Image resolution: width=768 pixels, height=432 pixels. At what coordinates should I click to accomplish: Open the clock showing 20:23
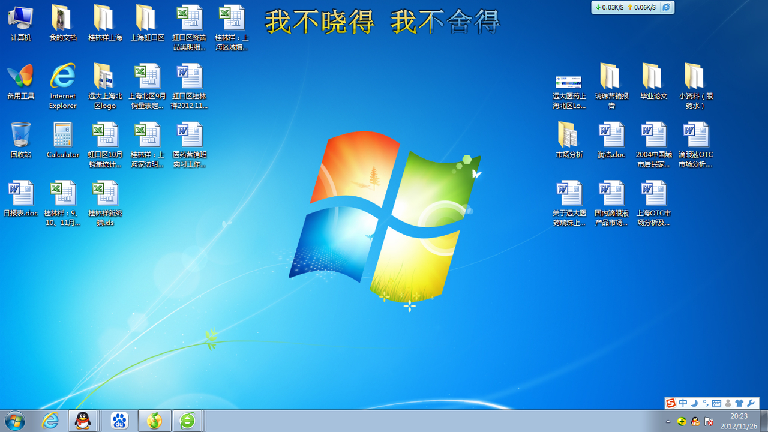click(739, 421)
